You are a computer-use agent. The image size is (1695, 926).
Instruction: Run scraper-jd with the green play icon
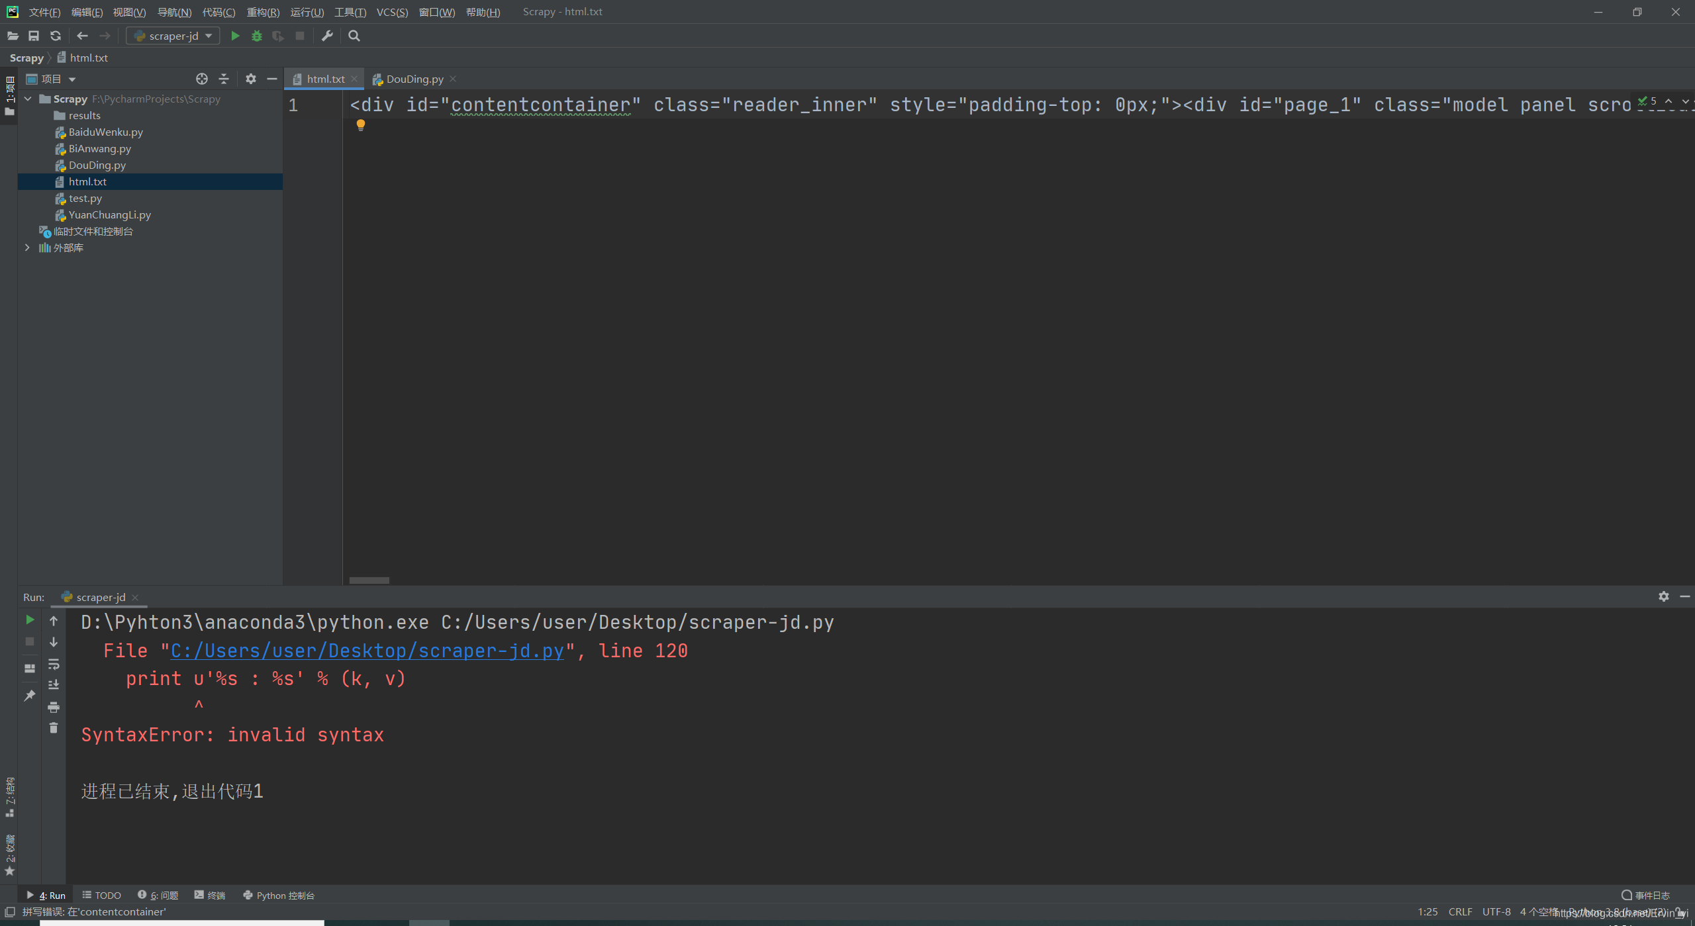(235, 36)
